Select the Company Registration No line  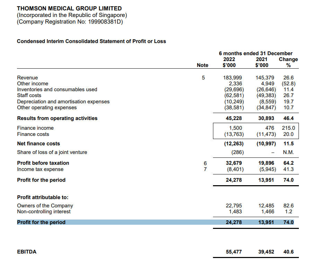[x=70, y=22]
